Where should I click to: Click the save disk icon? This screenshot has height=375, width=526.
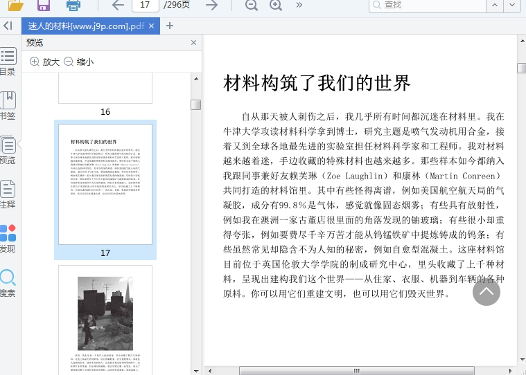(x=43, y=5)
